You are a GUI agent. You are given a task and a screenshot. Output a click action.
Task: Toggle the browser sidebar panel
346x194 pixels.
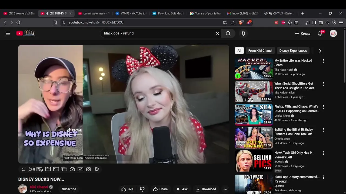(x=314, y=23)
